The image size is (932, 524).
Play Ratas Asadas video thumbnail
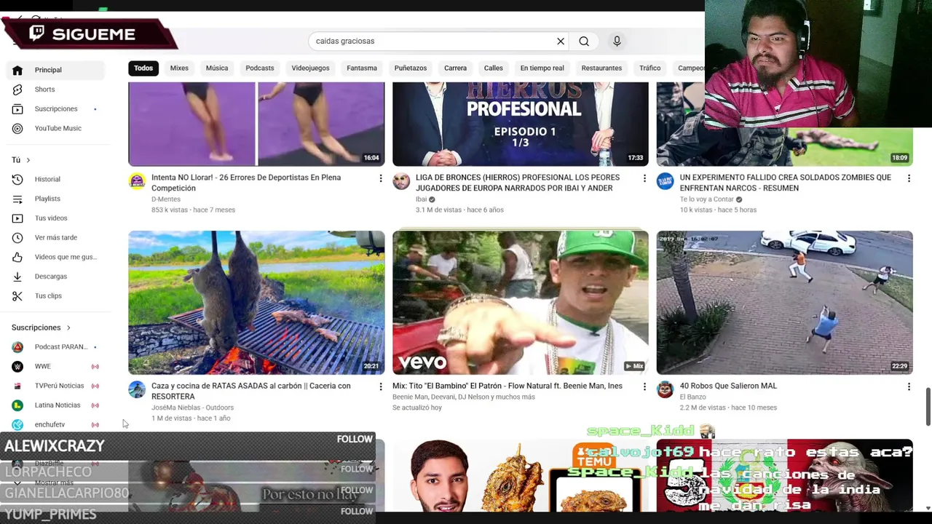pyautogui.click(x=256, y=303)
